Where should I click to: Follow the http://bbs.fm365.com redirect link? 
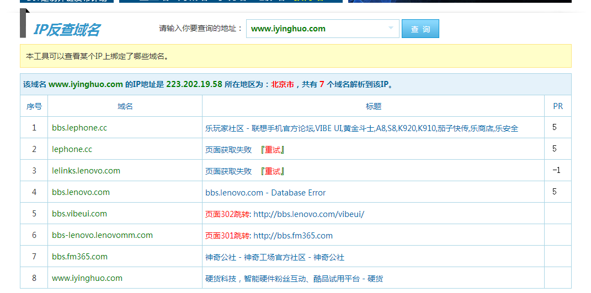click(293, 236)
